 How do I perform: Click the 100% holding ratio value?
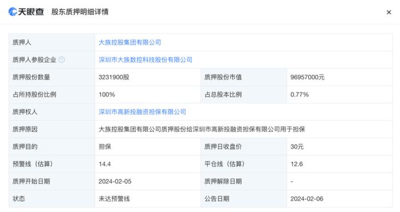point(107,95)
